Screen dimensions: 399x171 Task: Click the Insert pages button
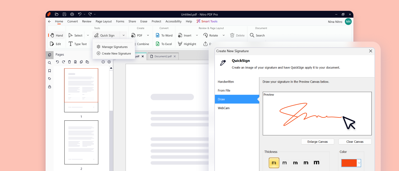185,35
